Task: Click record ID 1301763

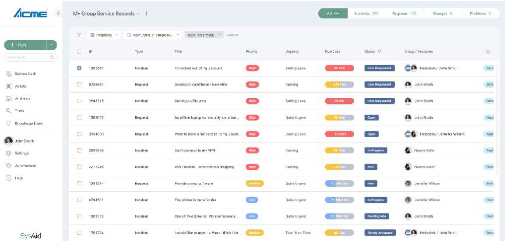Action: [96, 217]
